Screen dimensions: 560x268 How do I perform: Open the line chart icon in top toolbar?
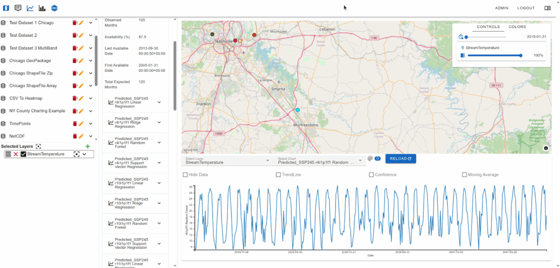[x=30, y=8]
